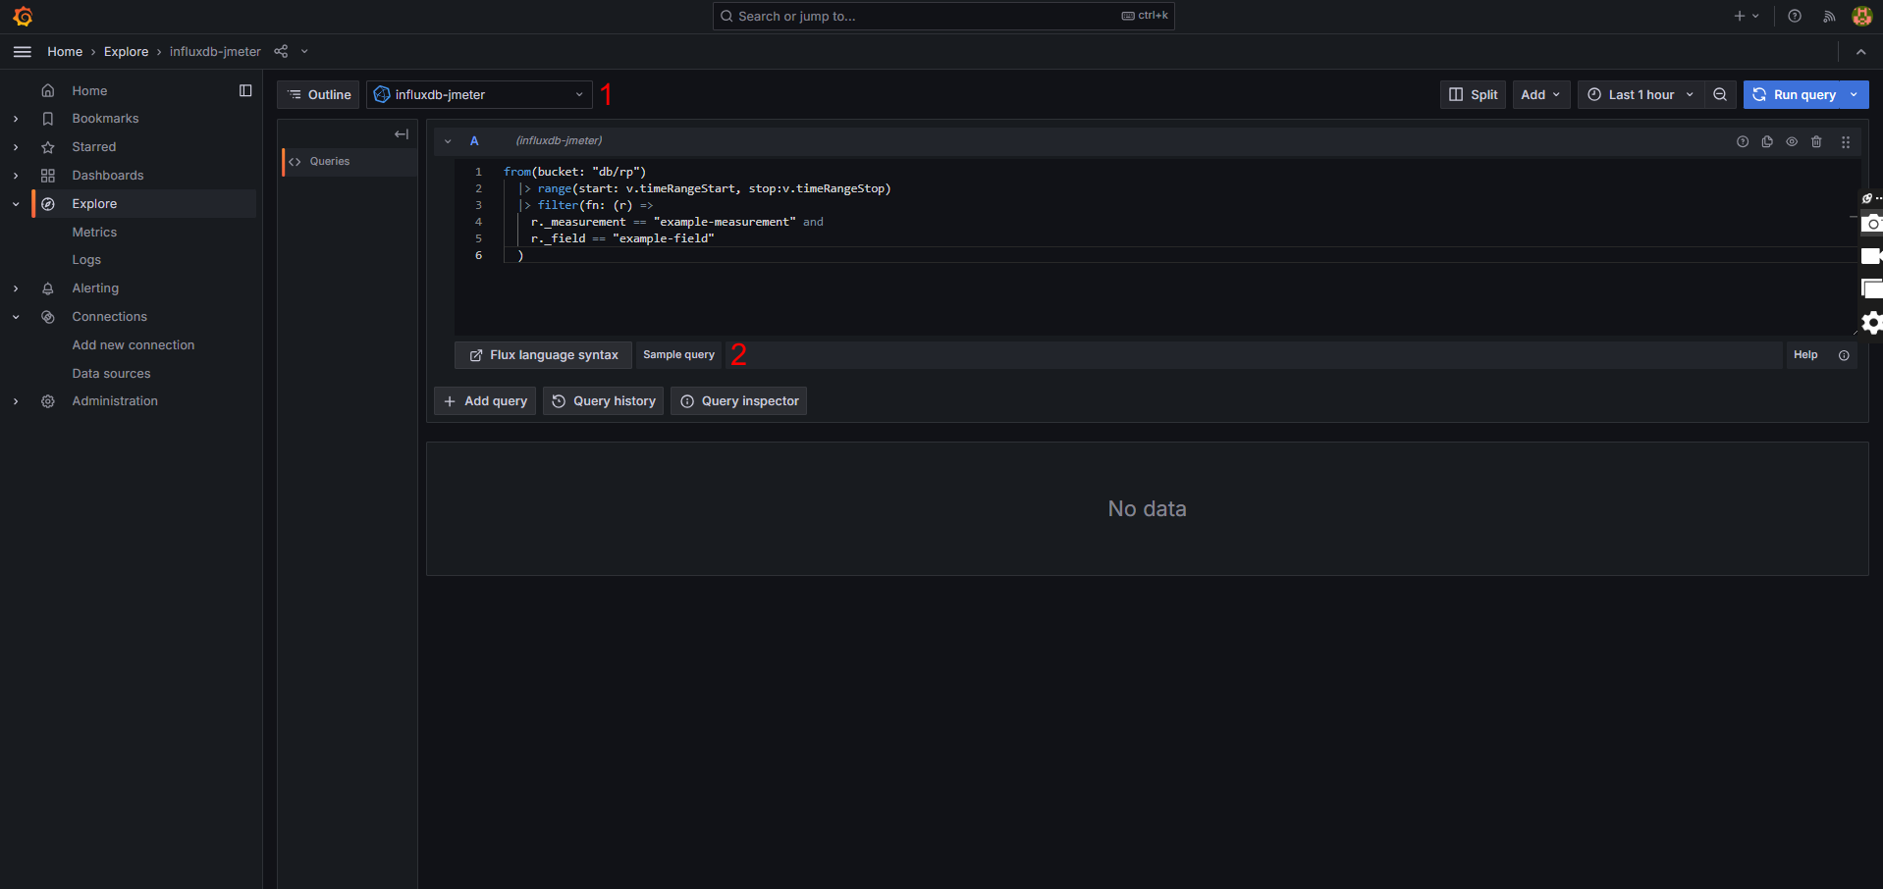Expand the Starred section arrow
This screenshot has height=889, width=1883.
(x=16, y=147)
